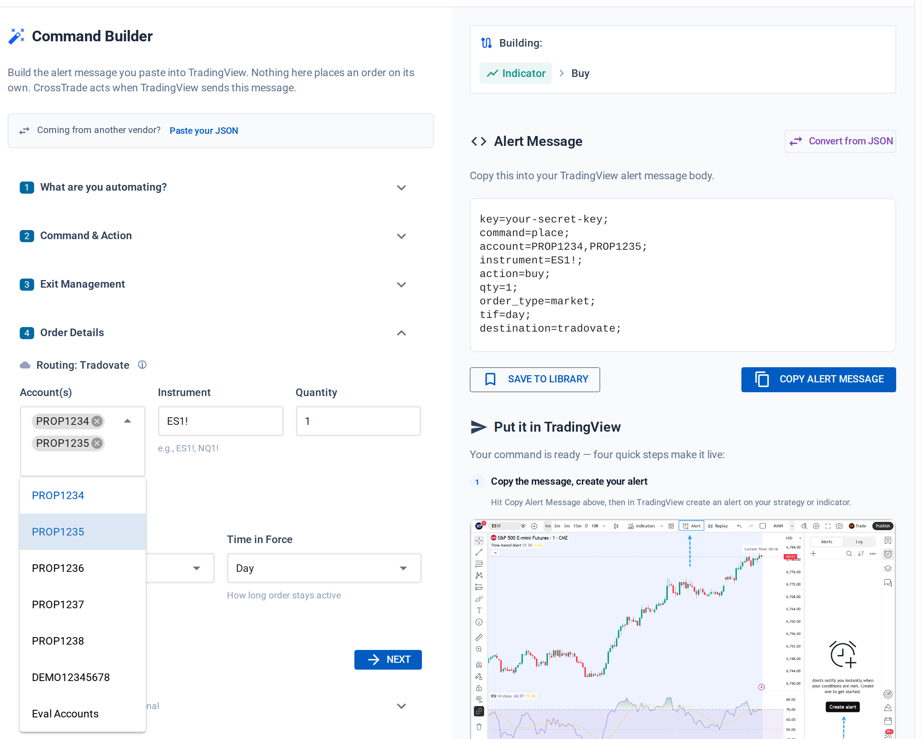922x739 pixels.
Task: Click Save to Library button
Action: [x=535, y=379]
